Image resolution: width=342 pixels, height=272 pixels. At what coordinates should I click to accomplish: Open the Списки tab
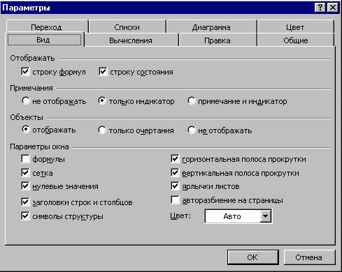(127, 27)
